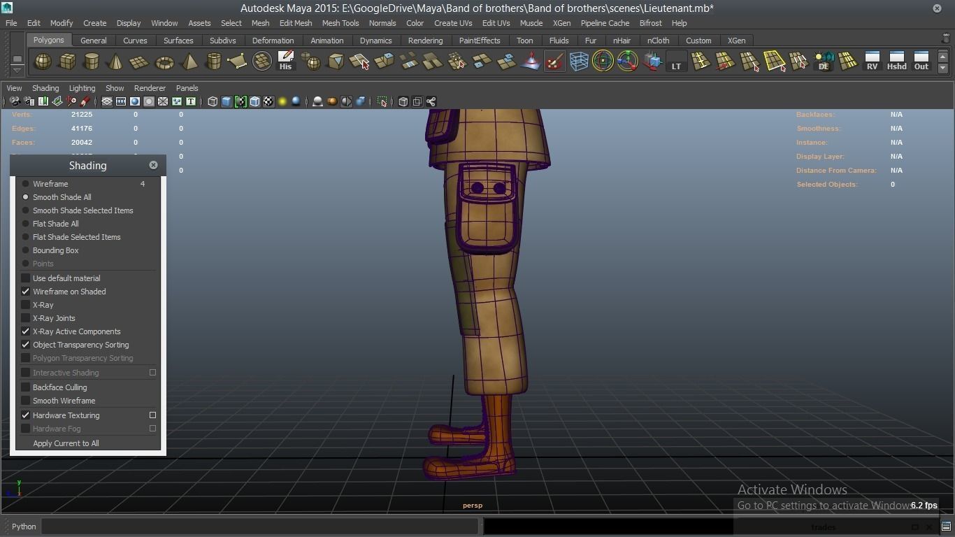Click the Python command language label
This screenshot has height=537, width=955.
pos(24,527)
